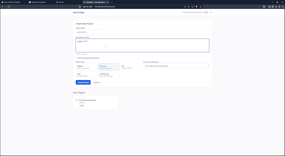Select the IdeaToApp browser tab
Screen dimensions: 285x156
[96, 2]
